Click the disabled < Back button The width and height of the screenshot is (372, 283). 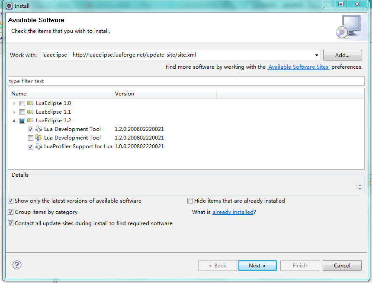[218, 265]
